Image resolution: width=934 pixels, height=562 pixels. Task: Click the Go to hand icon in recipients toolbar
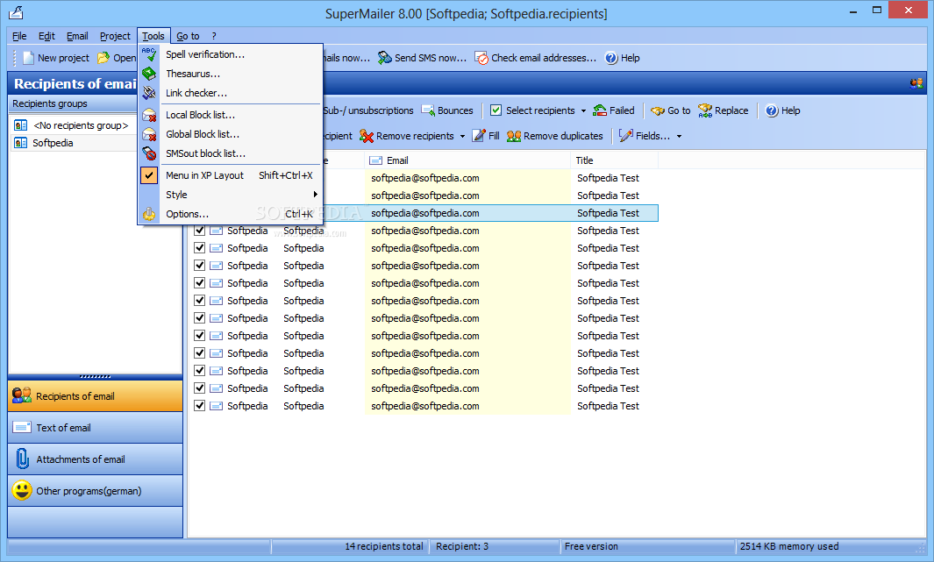pyautogui.click(x=658, y=110)
